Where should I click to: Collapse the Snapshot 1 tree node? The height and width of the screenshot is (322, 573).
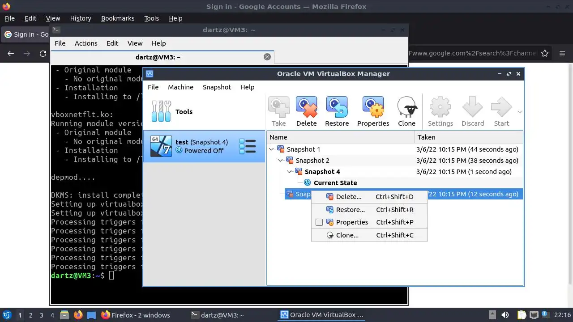click(271, 149)
